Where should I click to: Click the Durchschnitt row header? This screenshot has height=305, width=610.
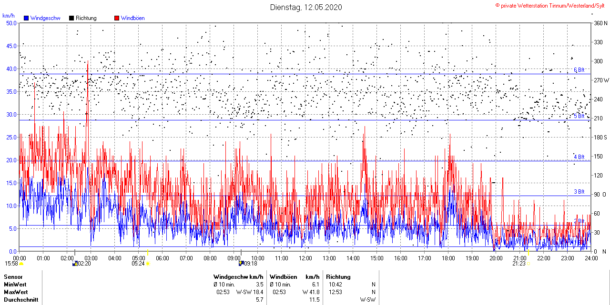click(21, 300)
